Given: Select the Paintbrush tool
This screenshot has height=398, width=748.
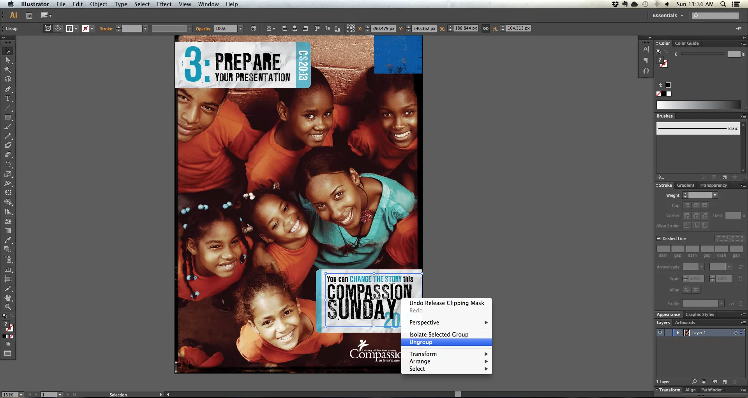Looking at the screenshot, I should (8, 126).
